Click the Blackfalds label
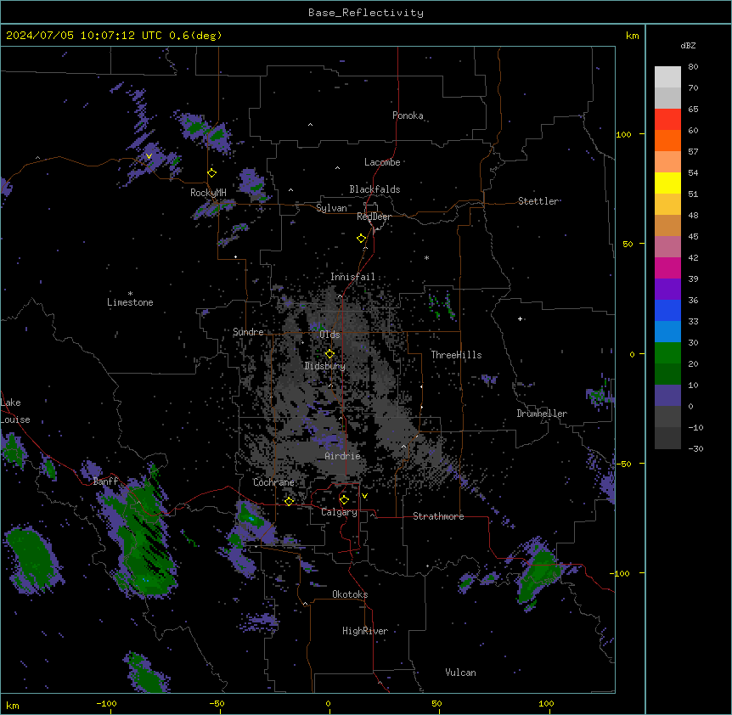Viewport: 732px width, 715px height. (x=374, y=189)
